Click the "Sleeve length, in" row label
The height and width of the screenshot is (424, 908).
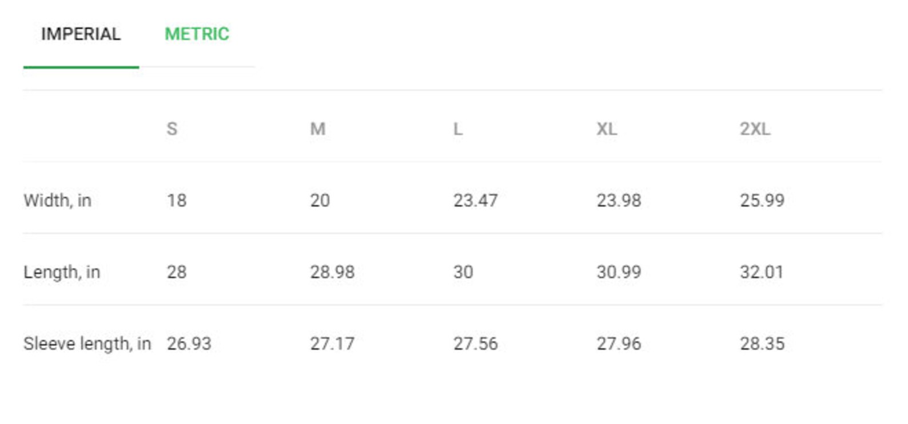tap(87, 343)
